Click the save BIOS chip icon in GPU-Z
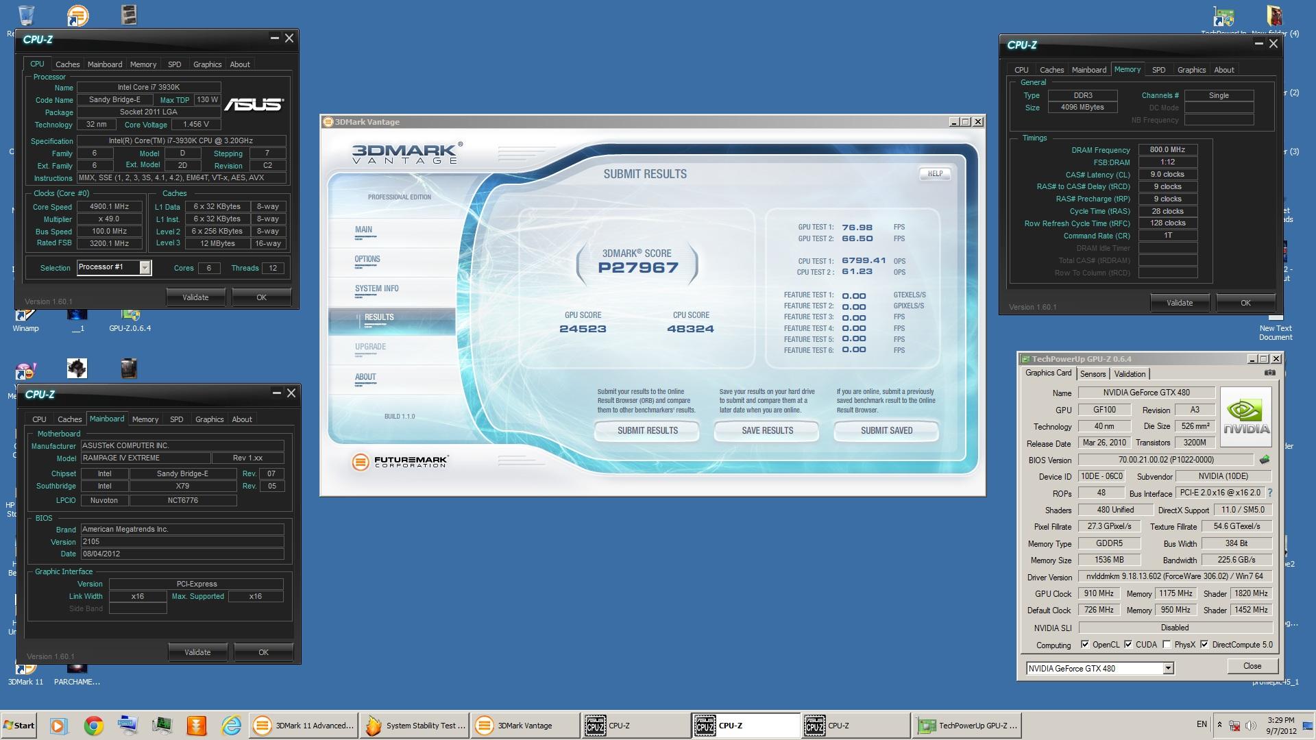 pos(1265,460)
